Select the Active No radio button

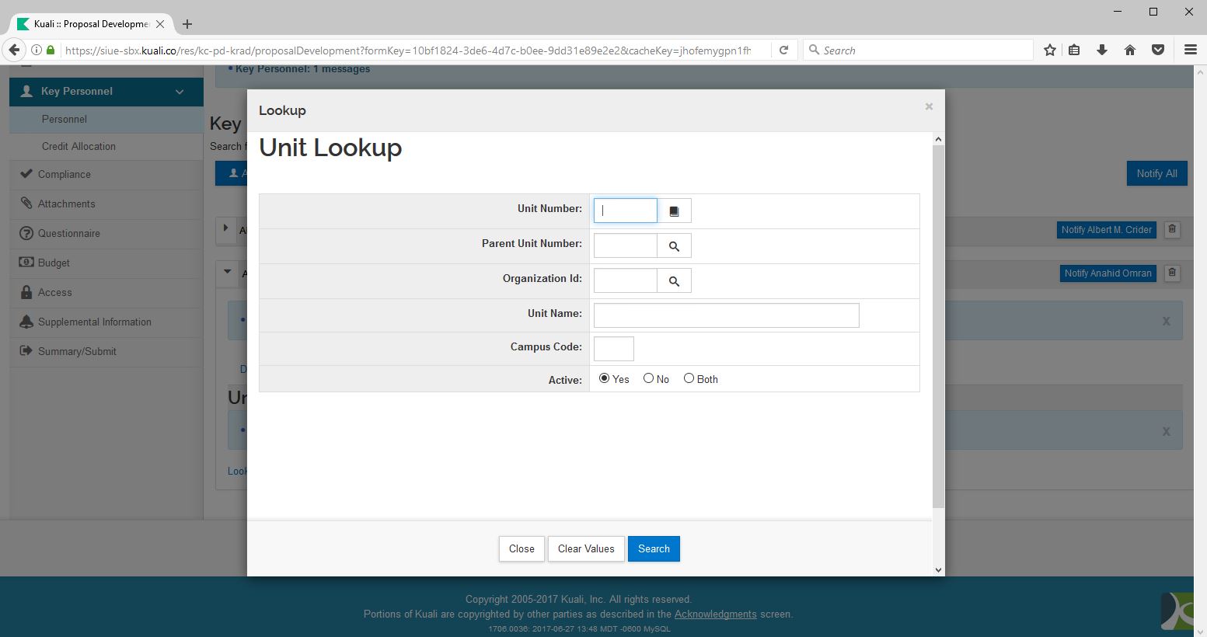pos(648,378)
